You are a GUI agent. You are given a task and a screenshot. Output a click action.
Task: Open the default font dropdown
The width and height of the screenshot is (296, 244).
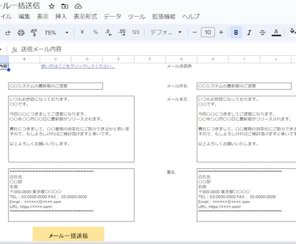[x=166, y=32]
